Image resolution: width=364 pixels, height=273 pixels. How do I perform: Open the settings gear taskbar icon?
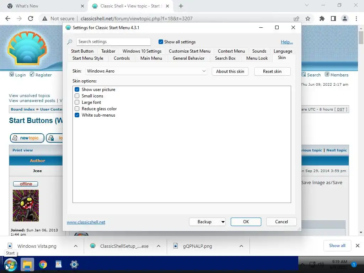coord(74,264)
